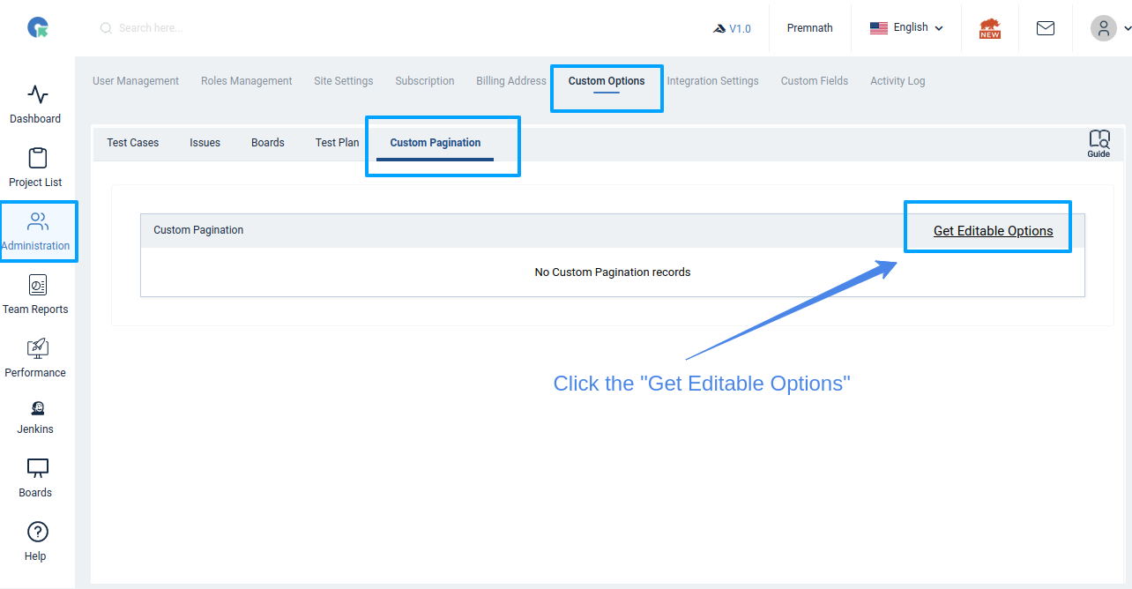Open the Help section

[x=38, y=541]
